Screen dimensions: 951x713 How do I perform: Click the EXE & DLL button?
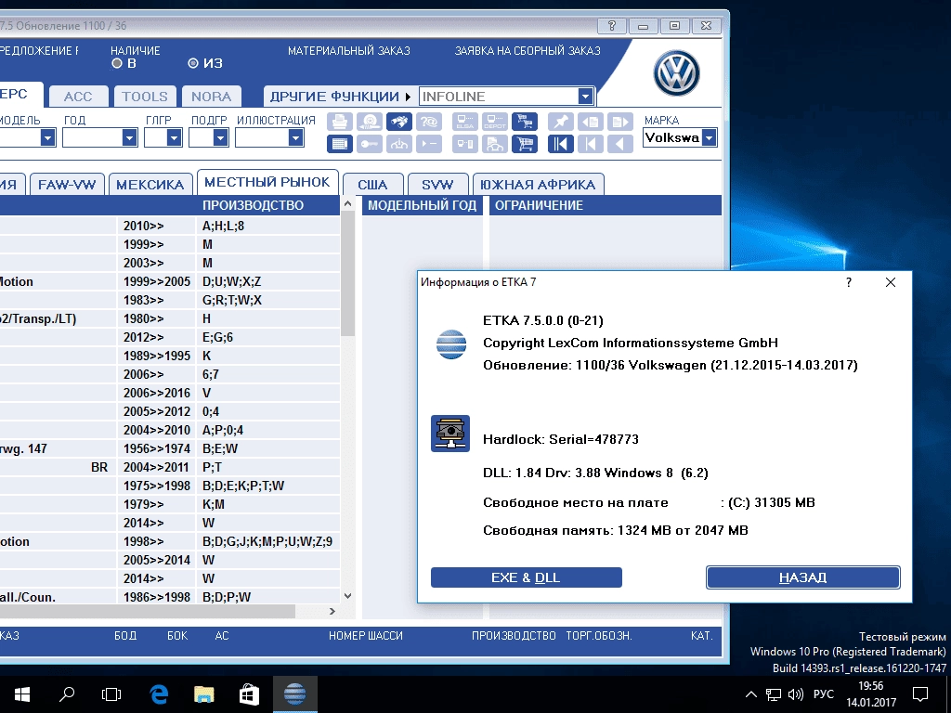coord(526,577)
